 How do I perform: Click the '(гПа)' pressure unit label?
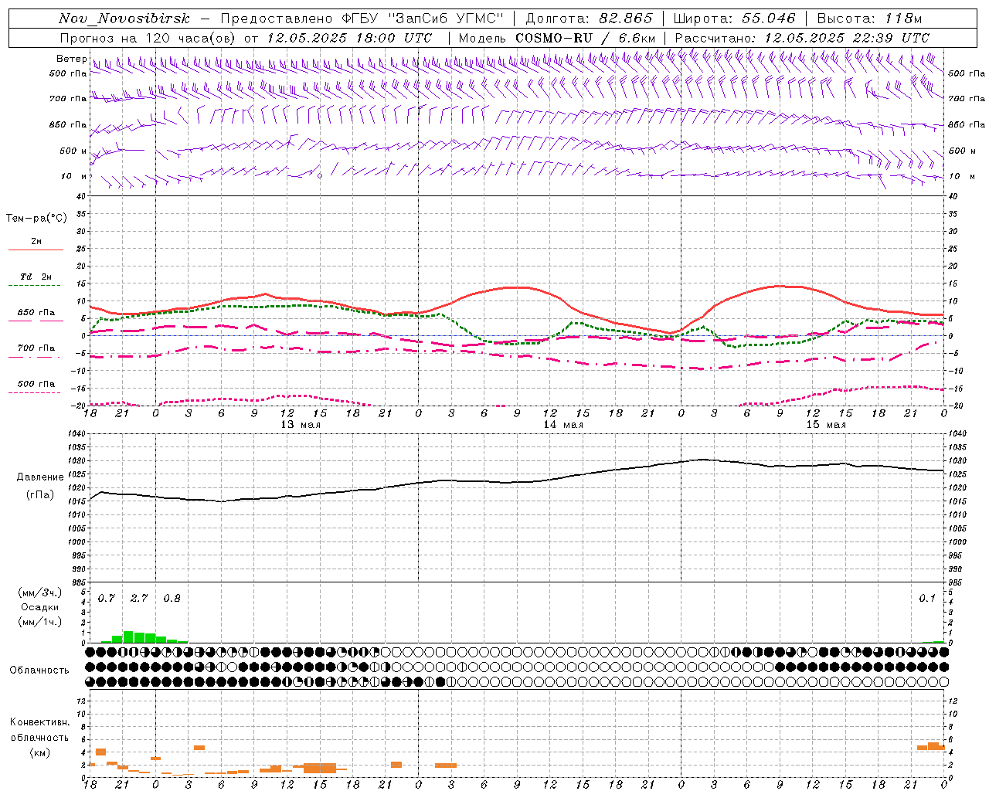[x=40, y=494]
